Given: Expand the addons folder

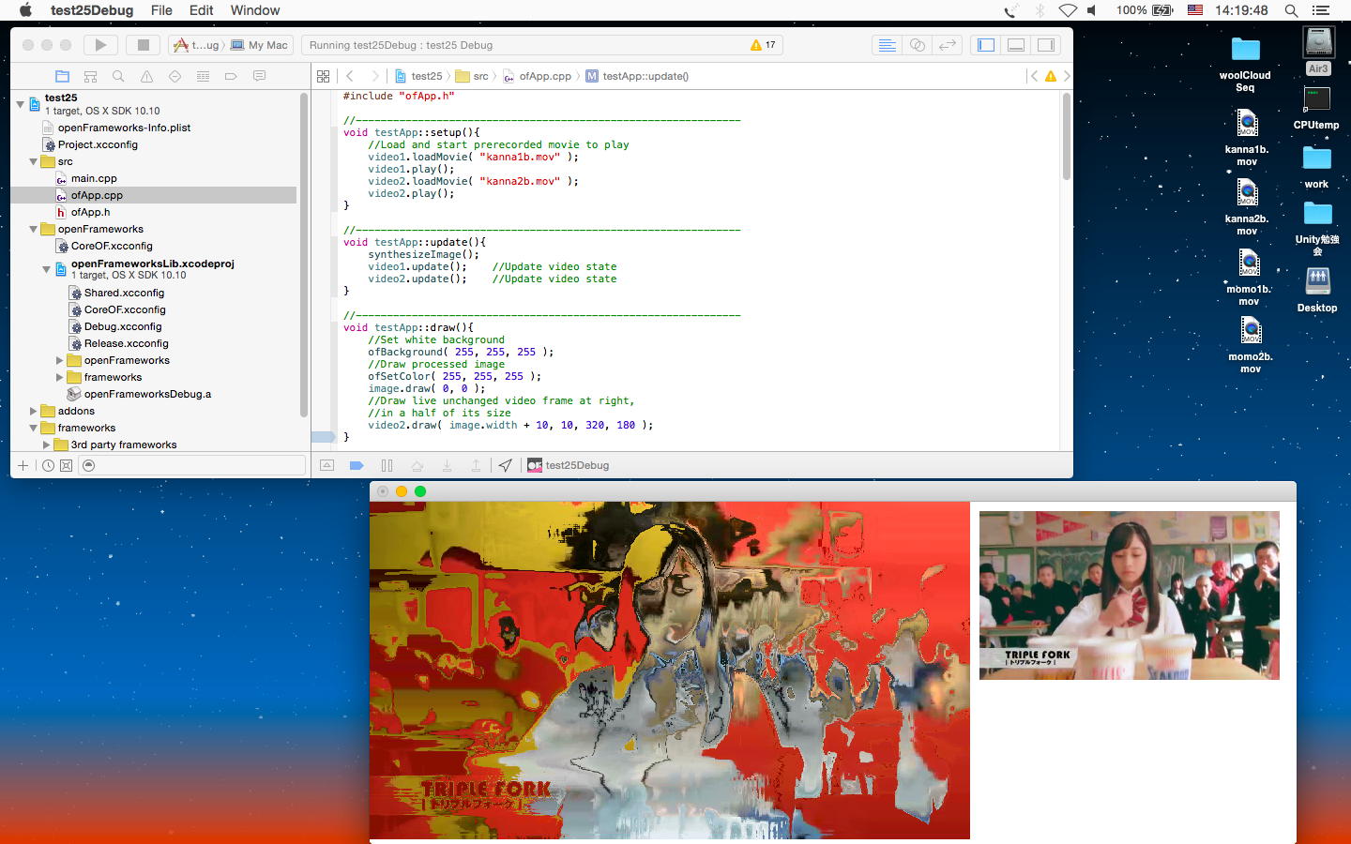Looking at the screenshot, I should (x=33, y=411).
